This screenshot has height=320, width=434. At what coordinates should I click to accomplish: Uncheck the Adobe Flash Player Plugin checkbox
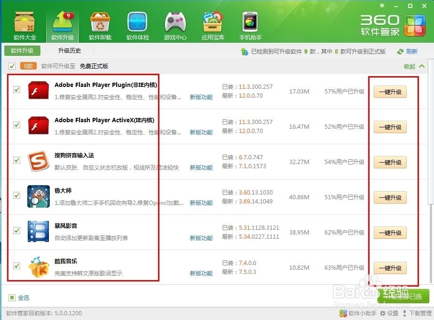[x=17, y=89]
